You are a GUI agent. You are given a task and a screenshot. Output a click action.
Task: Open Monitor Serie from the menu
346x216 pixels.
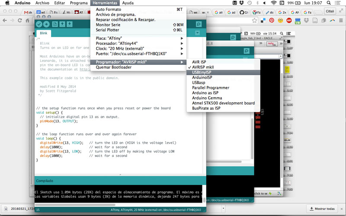pos(138,25)
